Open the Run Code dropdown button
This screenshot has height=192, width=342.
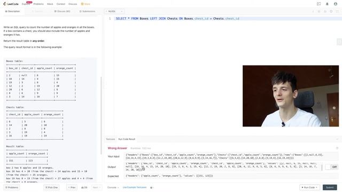(x=309, y=187)
